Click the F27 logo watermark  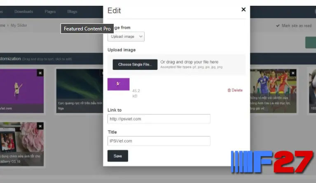tap(272, 162)
